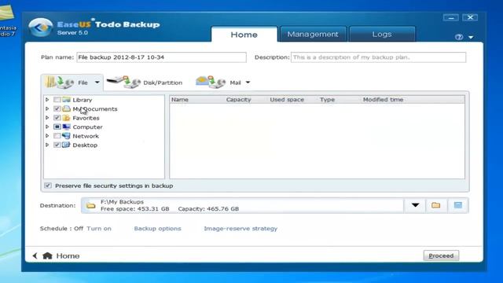The image size is (503, 283).
Task: Disable Preserve file security settings checkbox
Action: point(48,186)
